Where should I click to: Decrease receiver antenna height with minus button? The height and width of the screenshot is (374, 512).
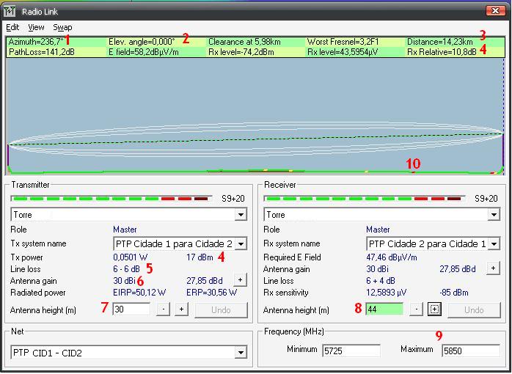coord(416,309)
